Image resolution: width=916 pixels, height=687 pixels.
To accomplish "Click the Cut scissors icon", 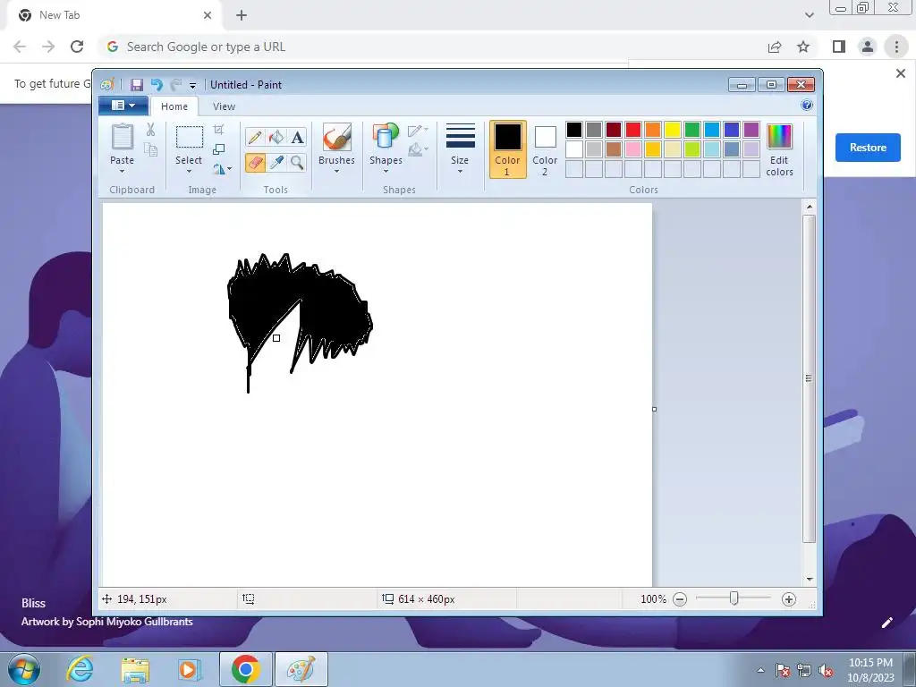I will (x=150, y=130).
